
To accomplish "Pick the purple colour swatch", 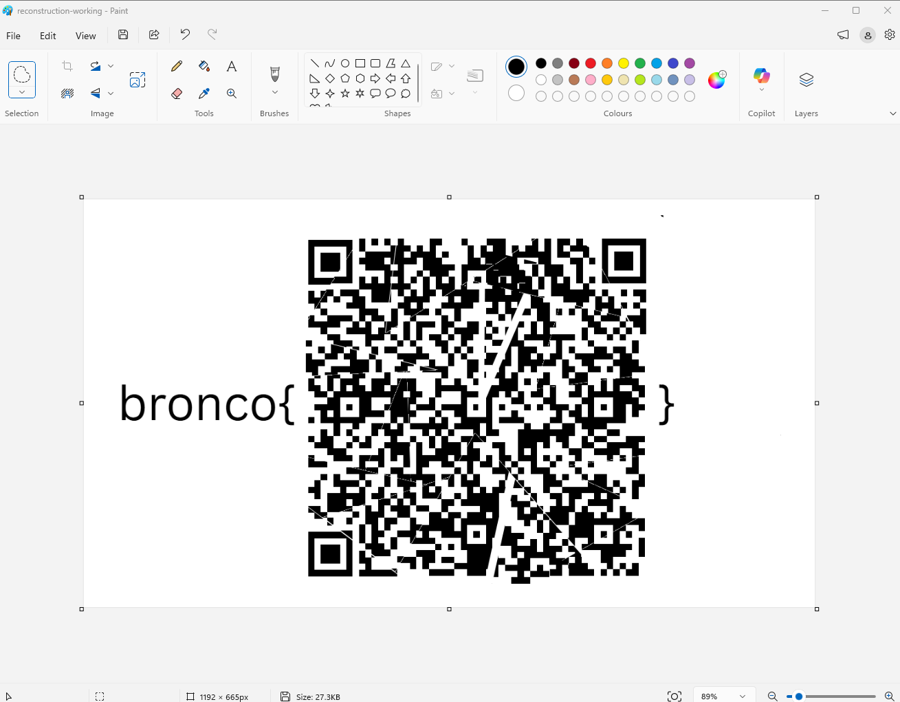I will [x=690, y=63].
